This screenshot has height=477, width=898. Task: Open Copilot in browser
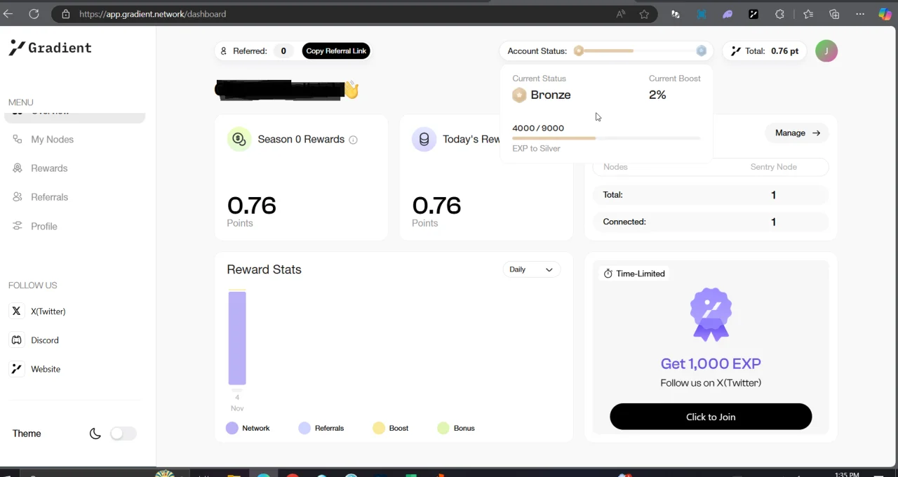click(885, 14)
